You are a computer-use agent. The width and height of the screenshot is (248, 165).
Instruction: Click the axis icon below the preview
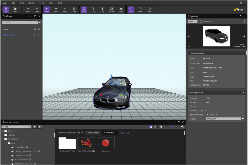click(189, 46)
